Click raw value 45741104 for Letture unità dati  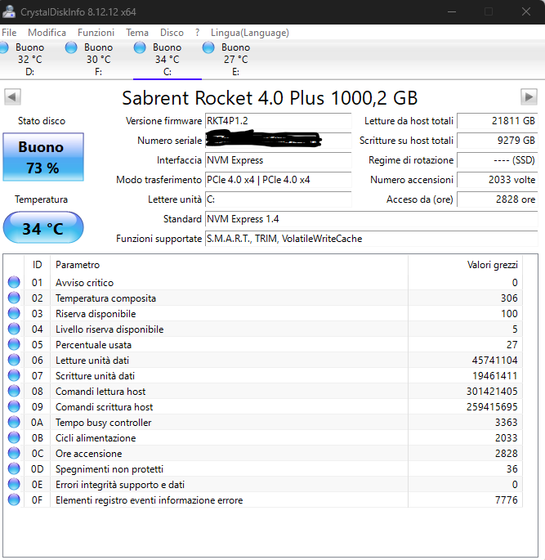(494, 360)
